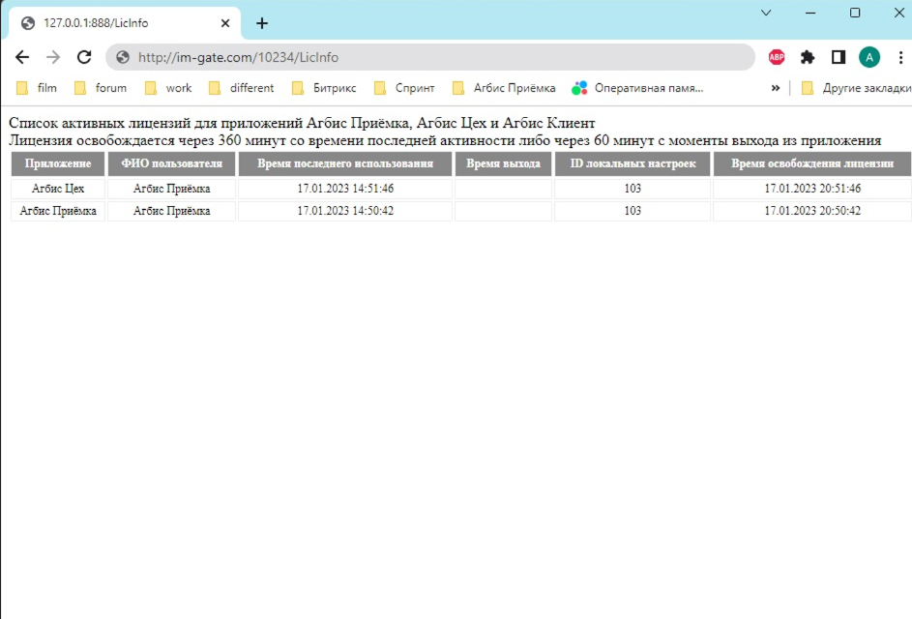Go forward with the forward arrow

(53, 57)
